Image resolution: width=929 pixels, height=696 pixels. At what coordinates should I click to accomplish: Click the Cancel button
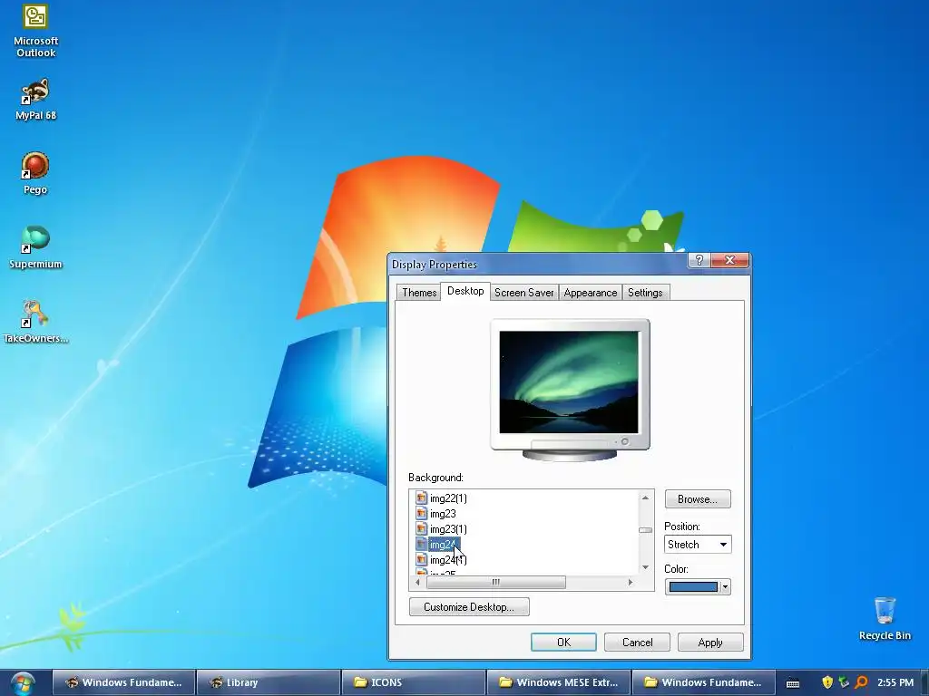pyautogui.click(x=637, y=643)
